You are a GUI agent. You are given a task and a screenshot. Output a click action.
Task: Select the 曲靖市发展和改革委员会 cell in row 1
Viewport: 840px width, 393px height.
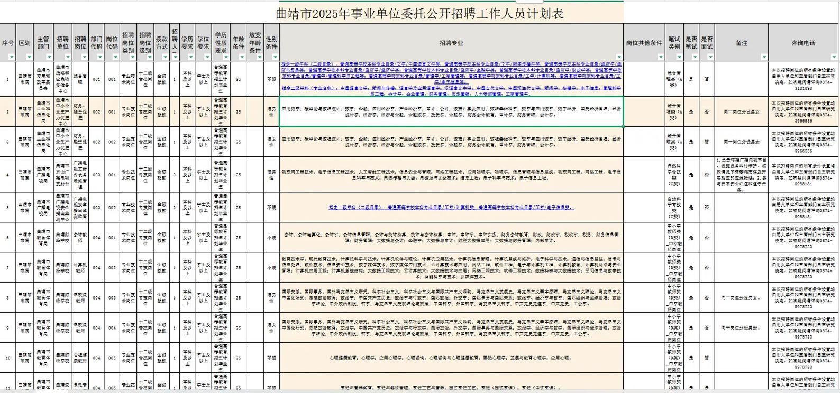(x=43, y=79)
